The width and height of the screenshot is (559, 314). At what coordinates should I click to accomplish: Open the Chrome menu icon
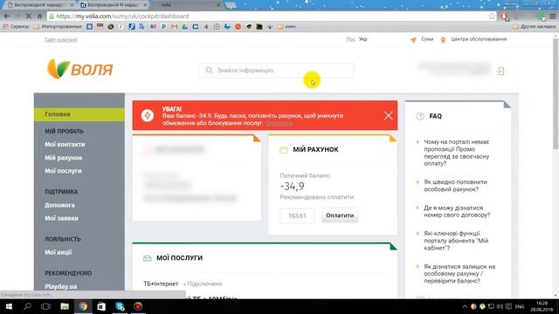click(553, 16)
